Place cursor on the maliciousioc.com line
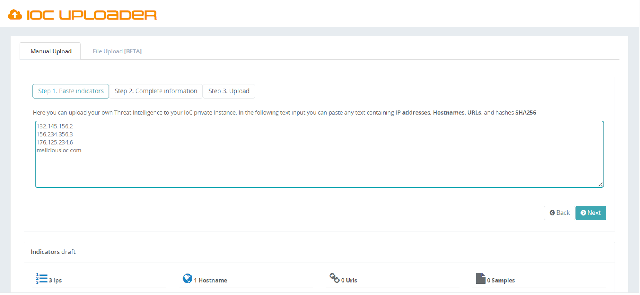The width and height of the screenshot is (640, 295). [59, 150]
